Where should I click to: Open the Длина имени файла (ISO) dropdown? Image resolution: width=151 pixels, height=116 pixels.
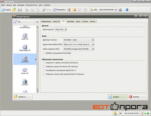click(79, 44)
